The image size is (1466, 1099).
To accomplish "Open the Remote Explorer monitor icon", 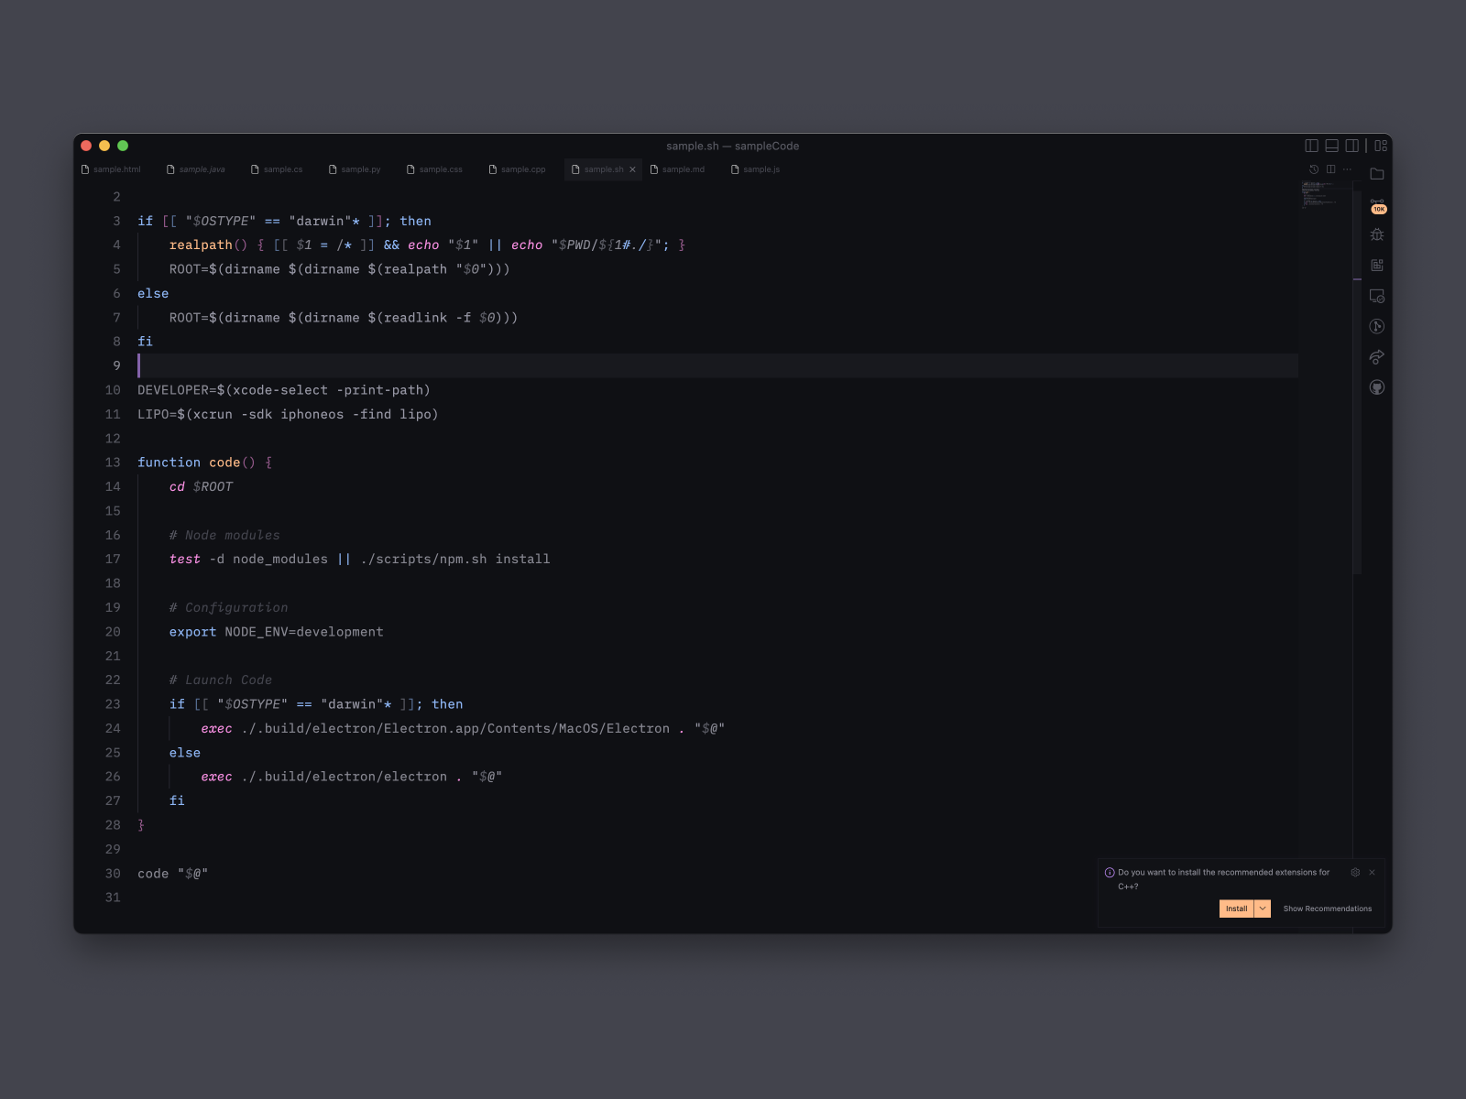I will [x=1376, y=296].
